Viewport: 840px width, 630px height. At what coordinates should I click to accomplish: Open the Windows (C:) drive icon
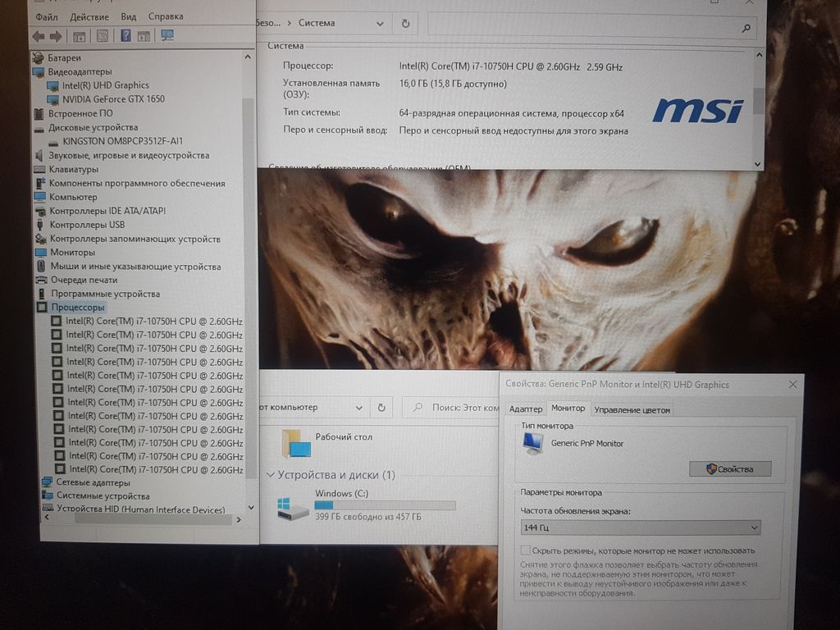[293, 509]
